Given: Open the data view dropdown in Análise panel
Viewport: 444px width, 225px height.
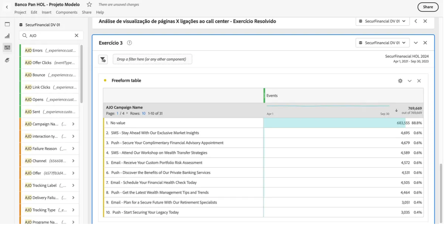Looking at the screenshot, I should point(382,21).
